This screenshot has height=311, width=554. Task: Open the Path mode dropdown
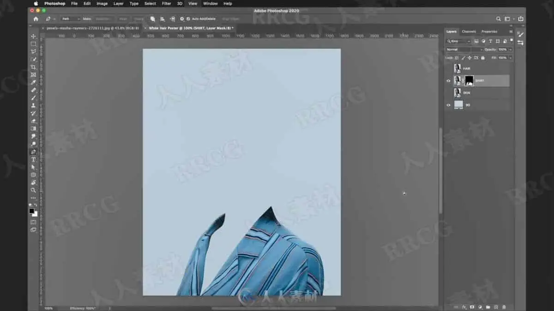pos(70,19)
